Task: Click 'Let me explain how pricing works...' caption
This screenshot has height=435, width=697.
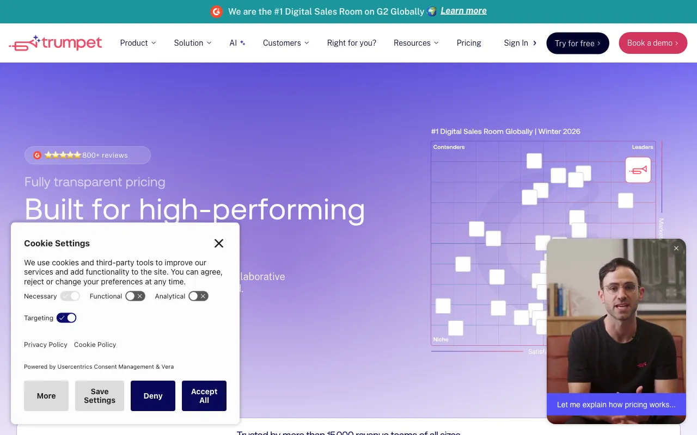Action: pyautogui.click(x=616, y=405)
